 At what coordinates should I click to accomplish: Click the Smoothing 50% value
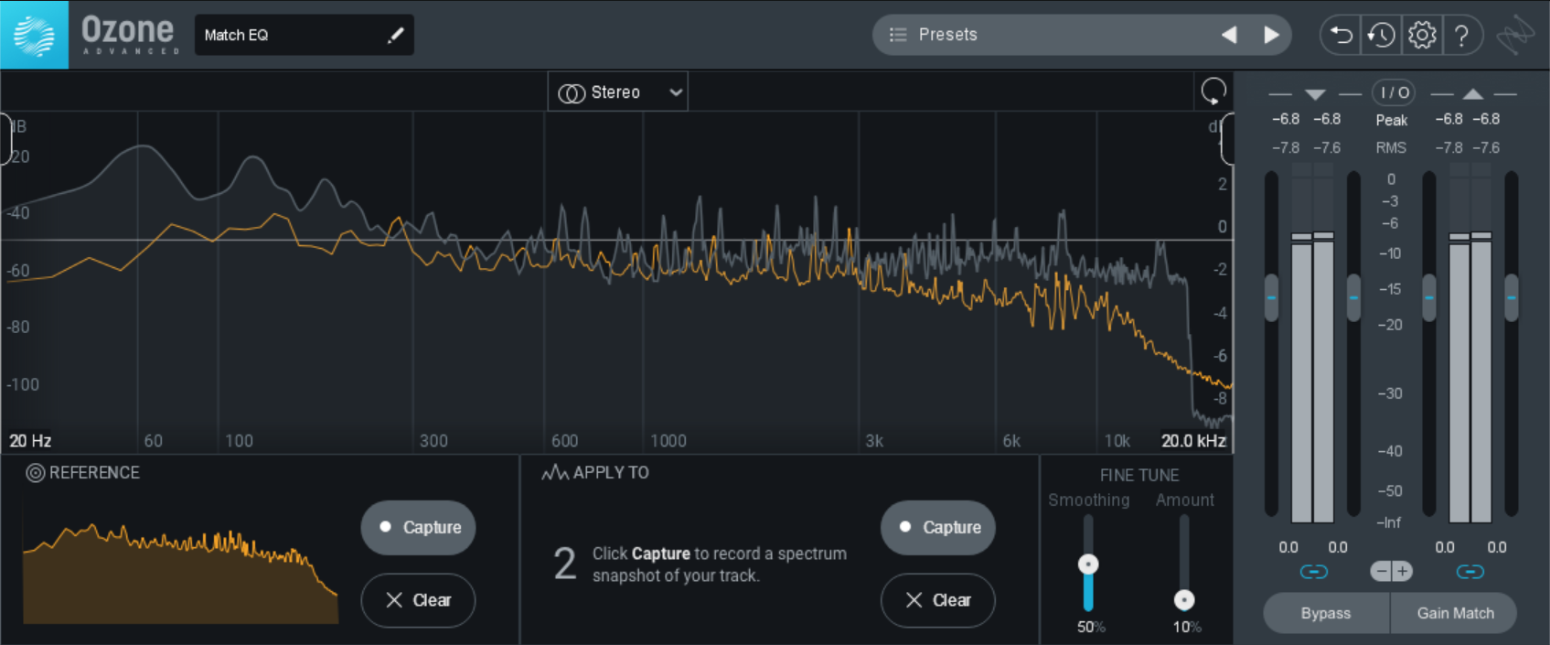click(1091, 627)
